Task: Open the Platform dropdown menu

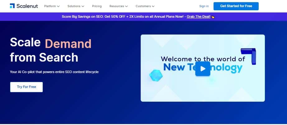Action: point(52,6)
